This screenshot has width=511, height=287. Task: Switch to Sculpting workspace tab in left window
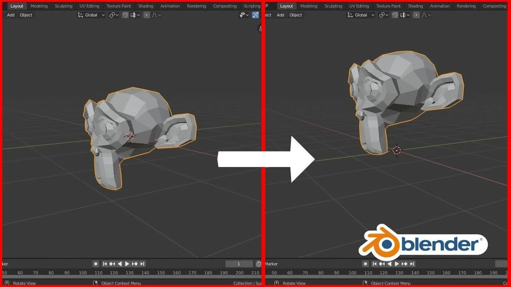[63, 6]
